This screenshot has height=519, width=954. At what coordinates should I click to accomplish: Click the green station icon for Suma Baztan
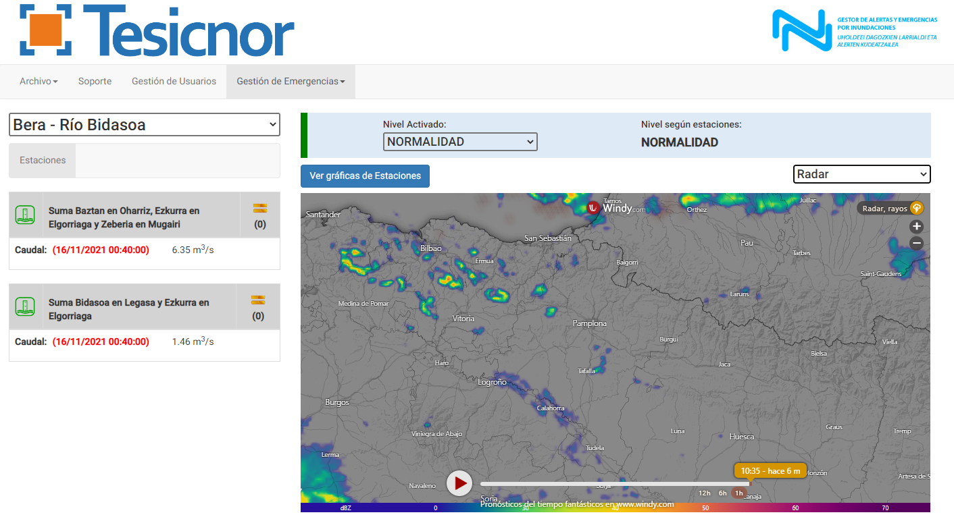(25, 215)
